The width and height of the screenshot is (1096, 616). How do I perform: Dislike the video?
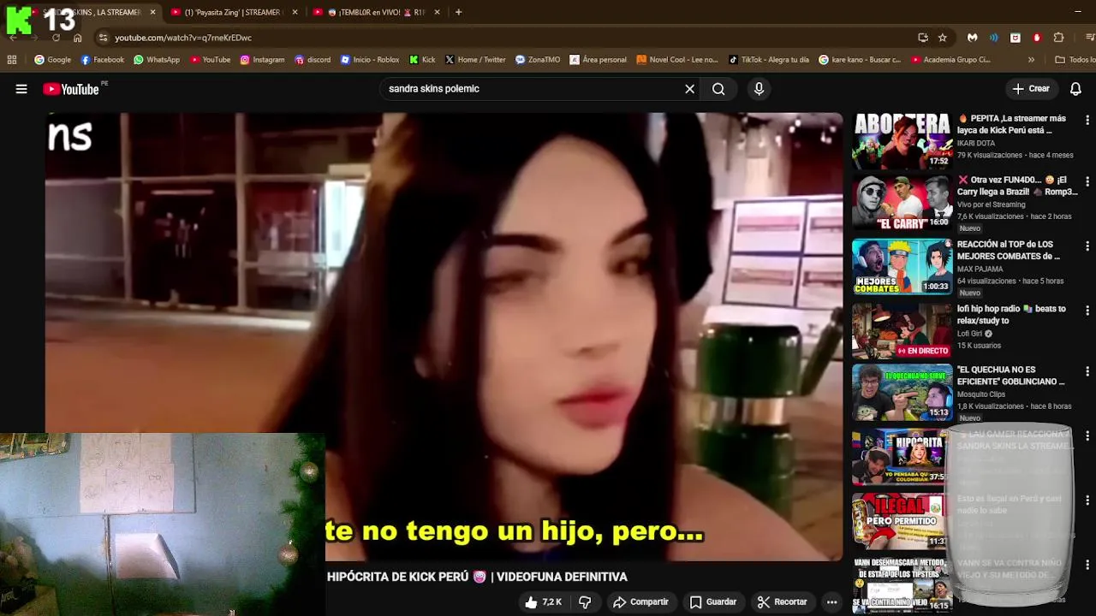[585, 602]
